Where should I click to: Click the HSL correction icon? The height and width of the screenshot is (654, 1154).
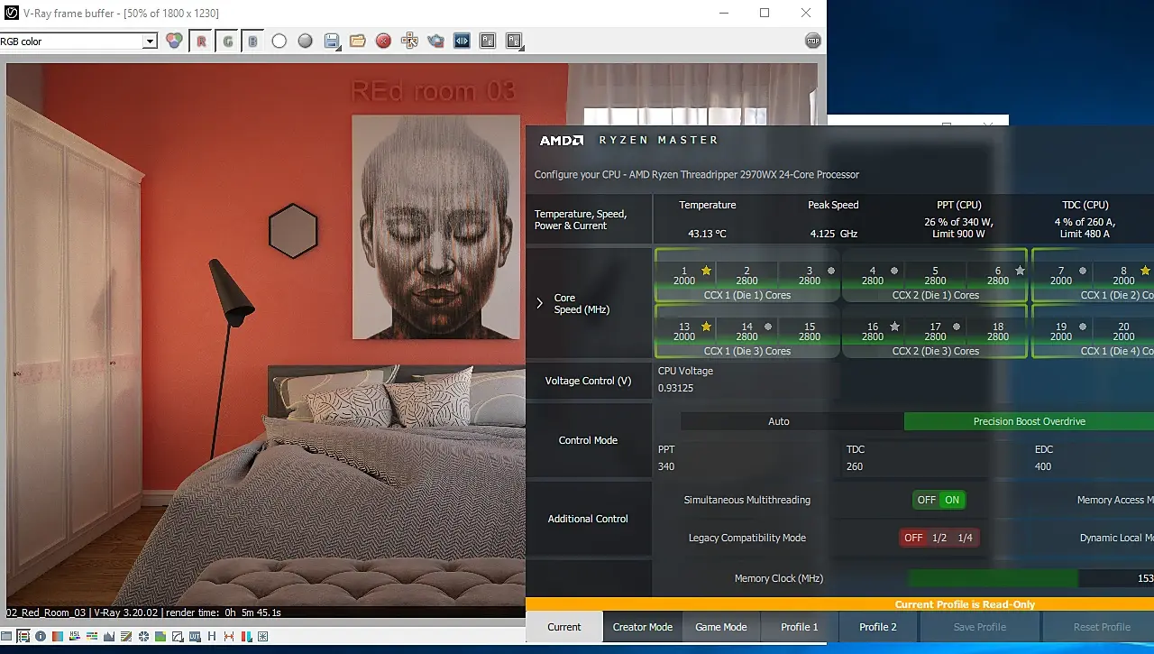pos(75,636)
